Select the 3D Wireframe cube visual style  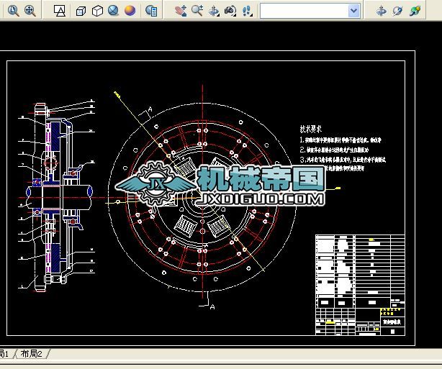point(97,11)
